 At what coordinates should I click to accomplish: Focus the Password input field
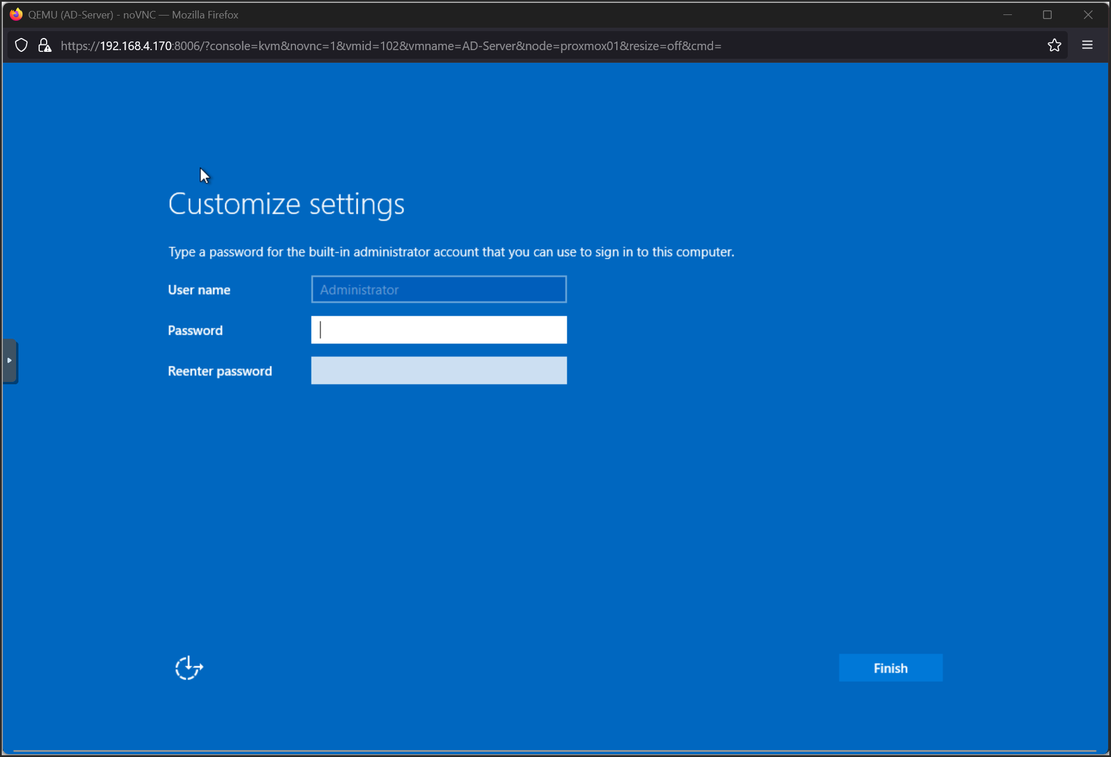[x=438, y=330]
